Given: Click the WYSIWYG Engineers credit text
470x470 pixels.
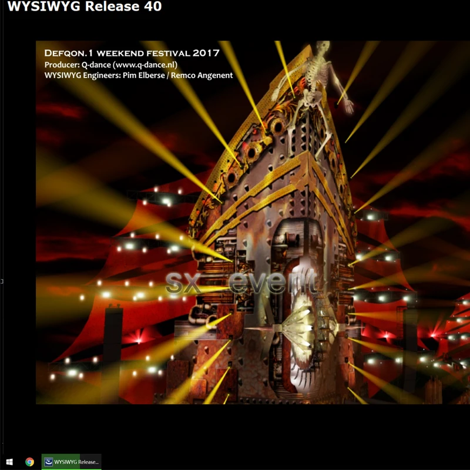Looking at the screenshot, I should (138, 75).
